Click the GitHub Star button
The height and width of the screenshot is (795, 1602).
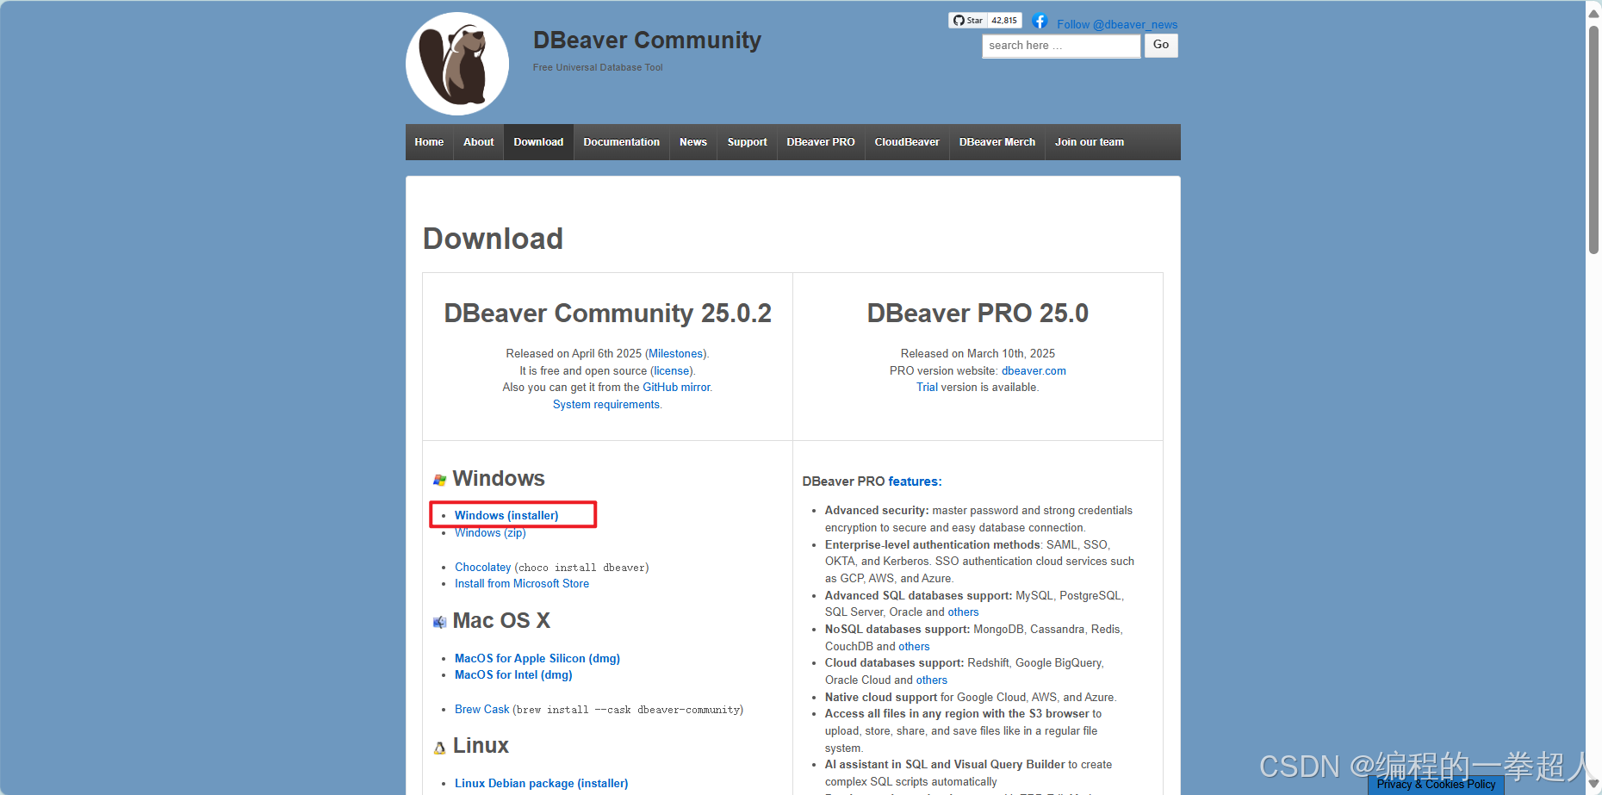click(968, 21)
